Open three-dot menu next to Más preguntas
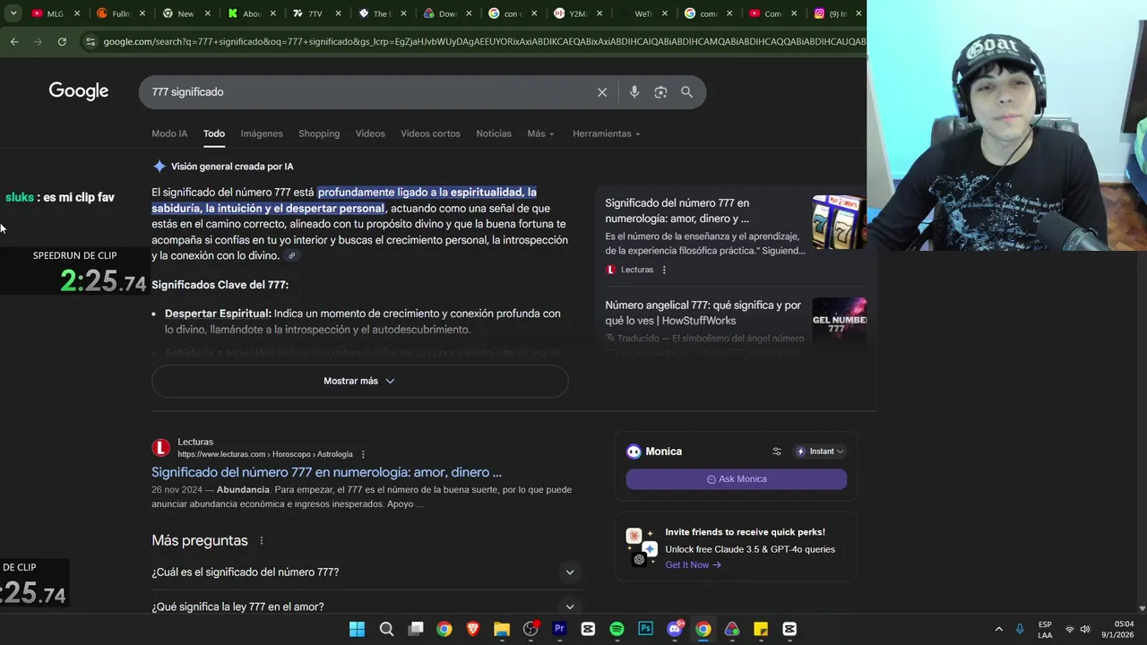 pos(262,541)
